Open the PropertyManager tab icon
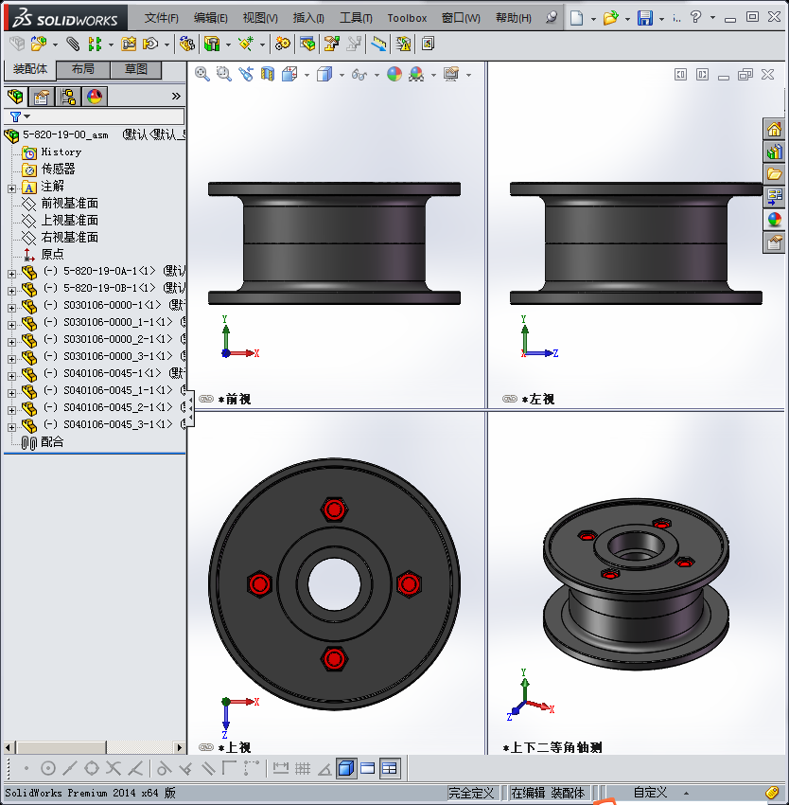Screen dimensions: 789x805 pos(42,97)
